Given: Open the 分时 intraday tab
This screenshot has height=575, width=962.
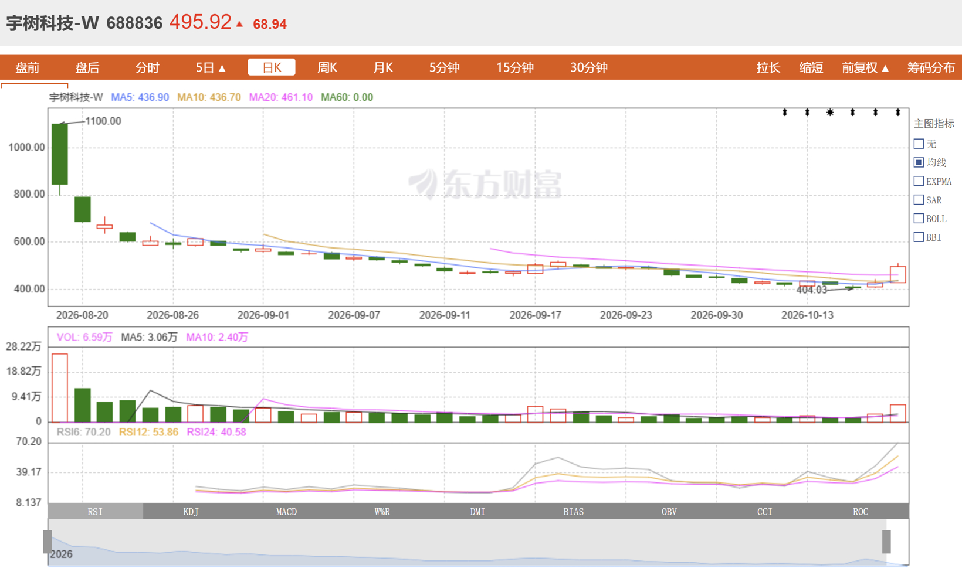Looking at the screenshot, I should click(x=147, y=67).
